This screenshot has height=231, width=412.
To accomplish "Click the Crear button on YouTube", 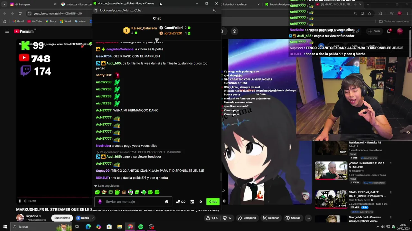I will coord(374,31).
